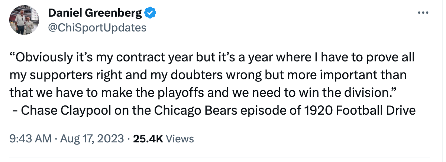
Task: Click the word "Obviously" starting the quote
Action: (41, 58)
